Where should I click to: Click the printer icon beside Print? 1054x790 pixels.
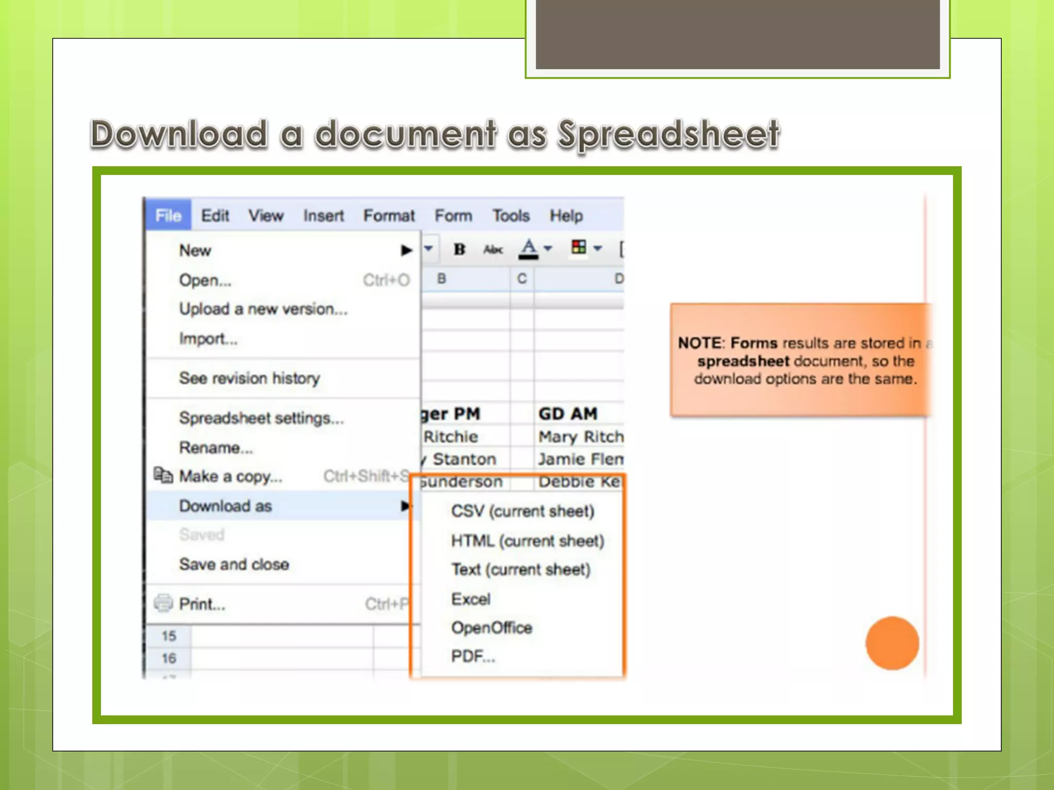pos(164,603)
